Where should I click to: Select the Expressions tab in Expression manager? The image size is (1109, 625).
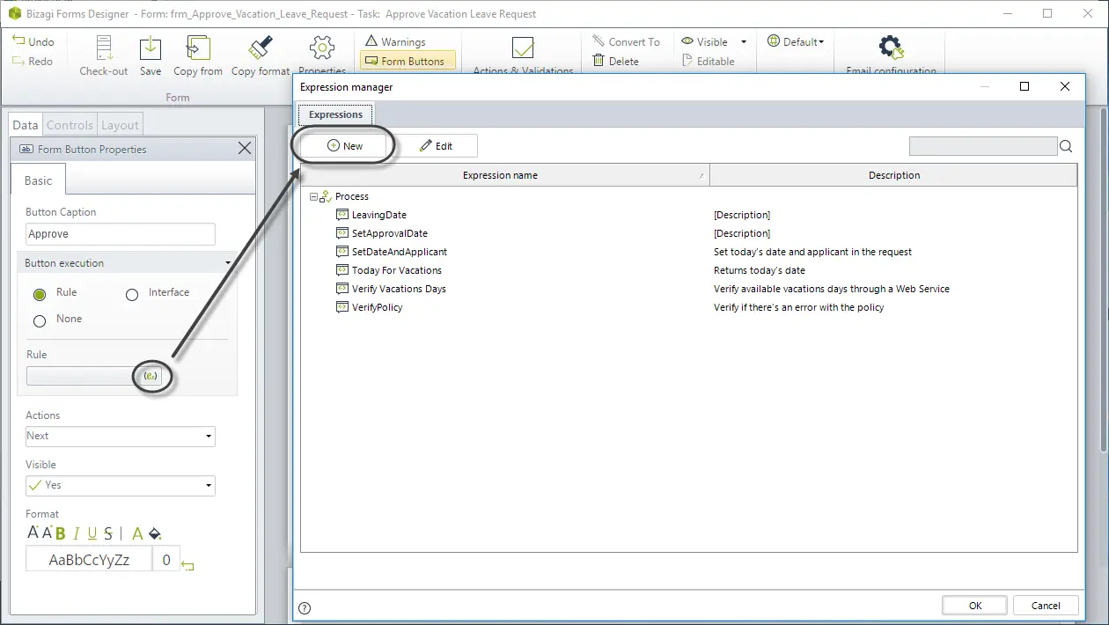[x=335, y=114]
